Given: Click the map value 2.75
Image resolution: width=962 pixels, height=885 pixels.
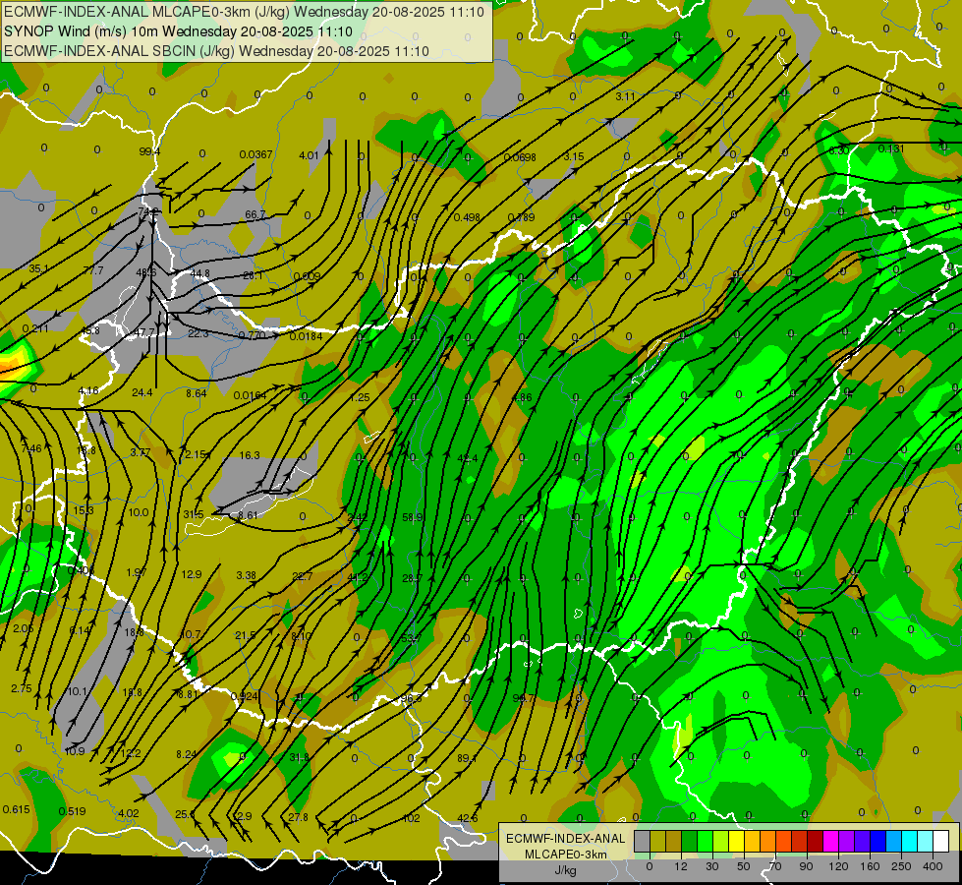Looking at the screenshot, I should tap(22, 688).
